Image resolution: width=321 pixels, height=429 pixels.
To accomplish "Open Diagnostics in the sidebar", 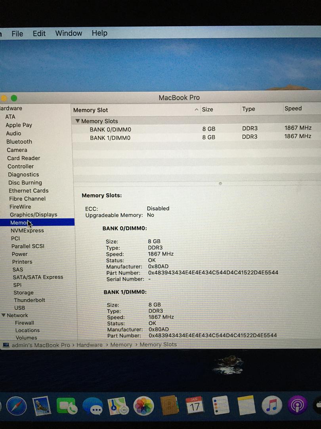I will tap(23, 174).
